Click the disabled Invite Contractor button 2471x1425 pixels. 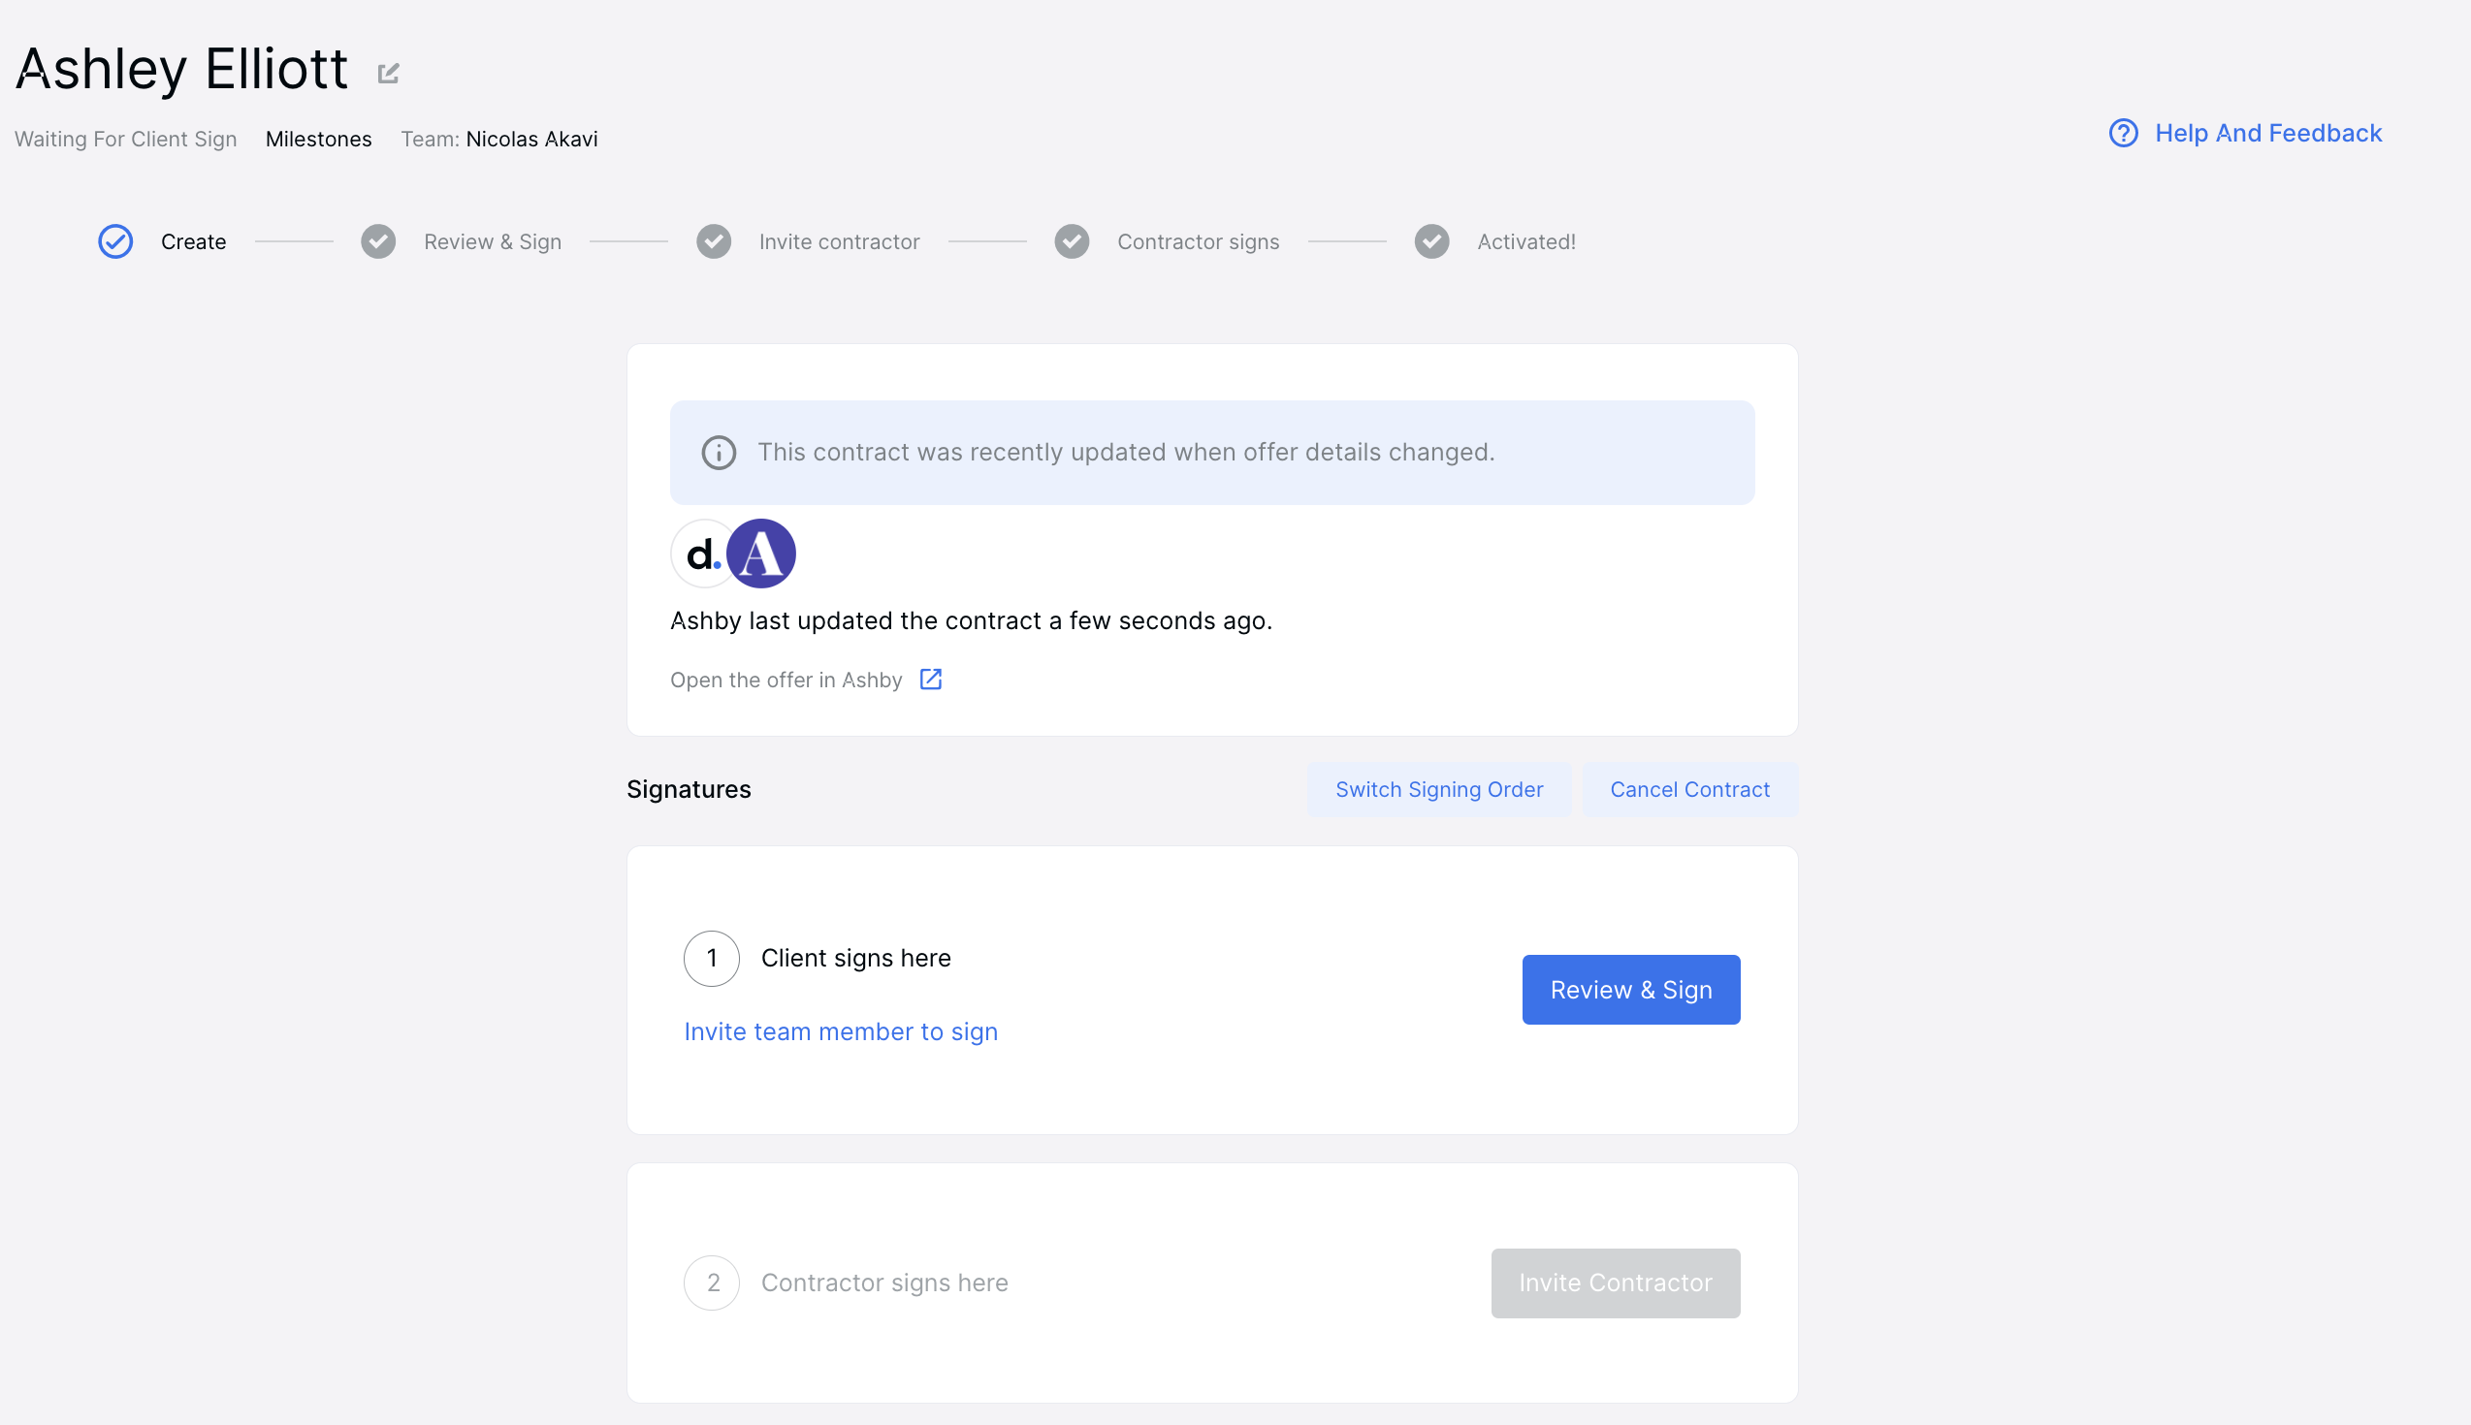point(1616,1283)
